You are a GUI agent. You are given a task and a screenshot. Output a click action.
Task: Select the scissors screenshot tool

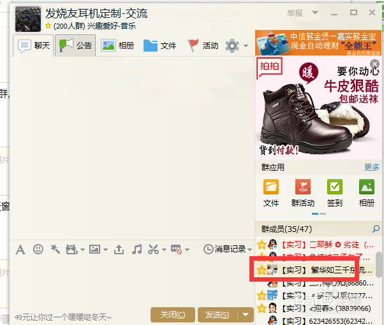pos(154,249)
